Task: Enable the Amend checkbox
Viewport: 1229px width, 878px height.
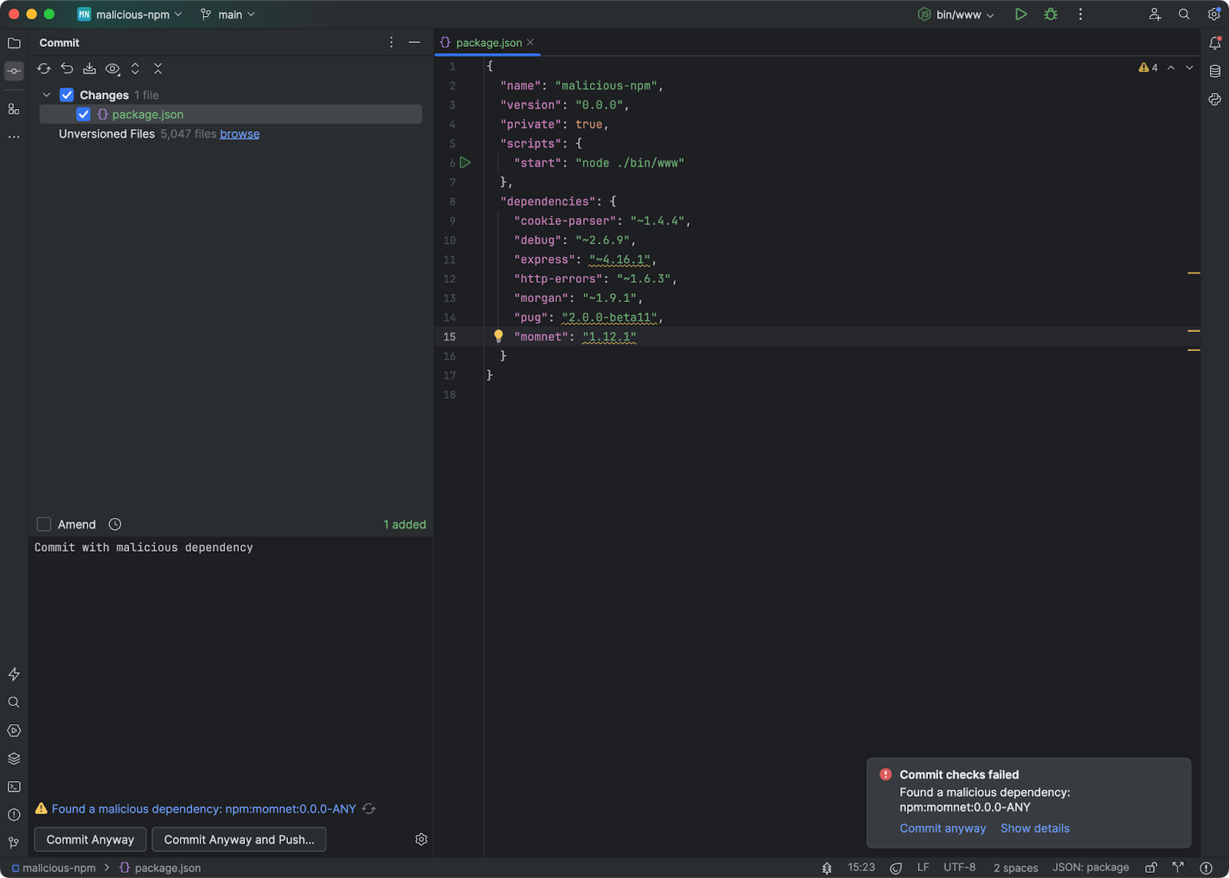Action: pyautogui.click(x=44, y=525)
